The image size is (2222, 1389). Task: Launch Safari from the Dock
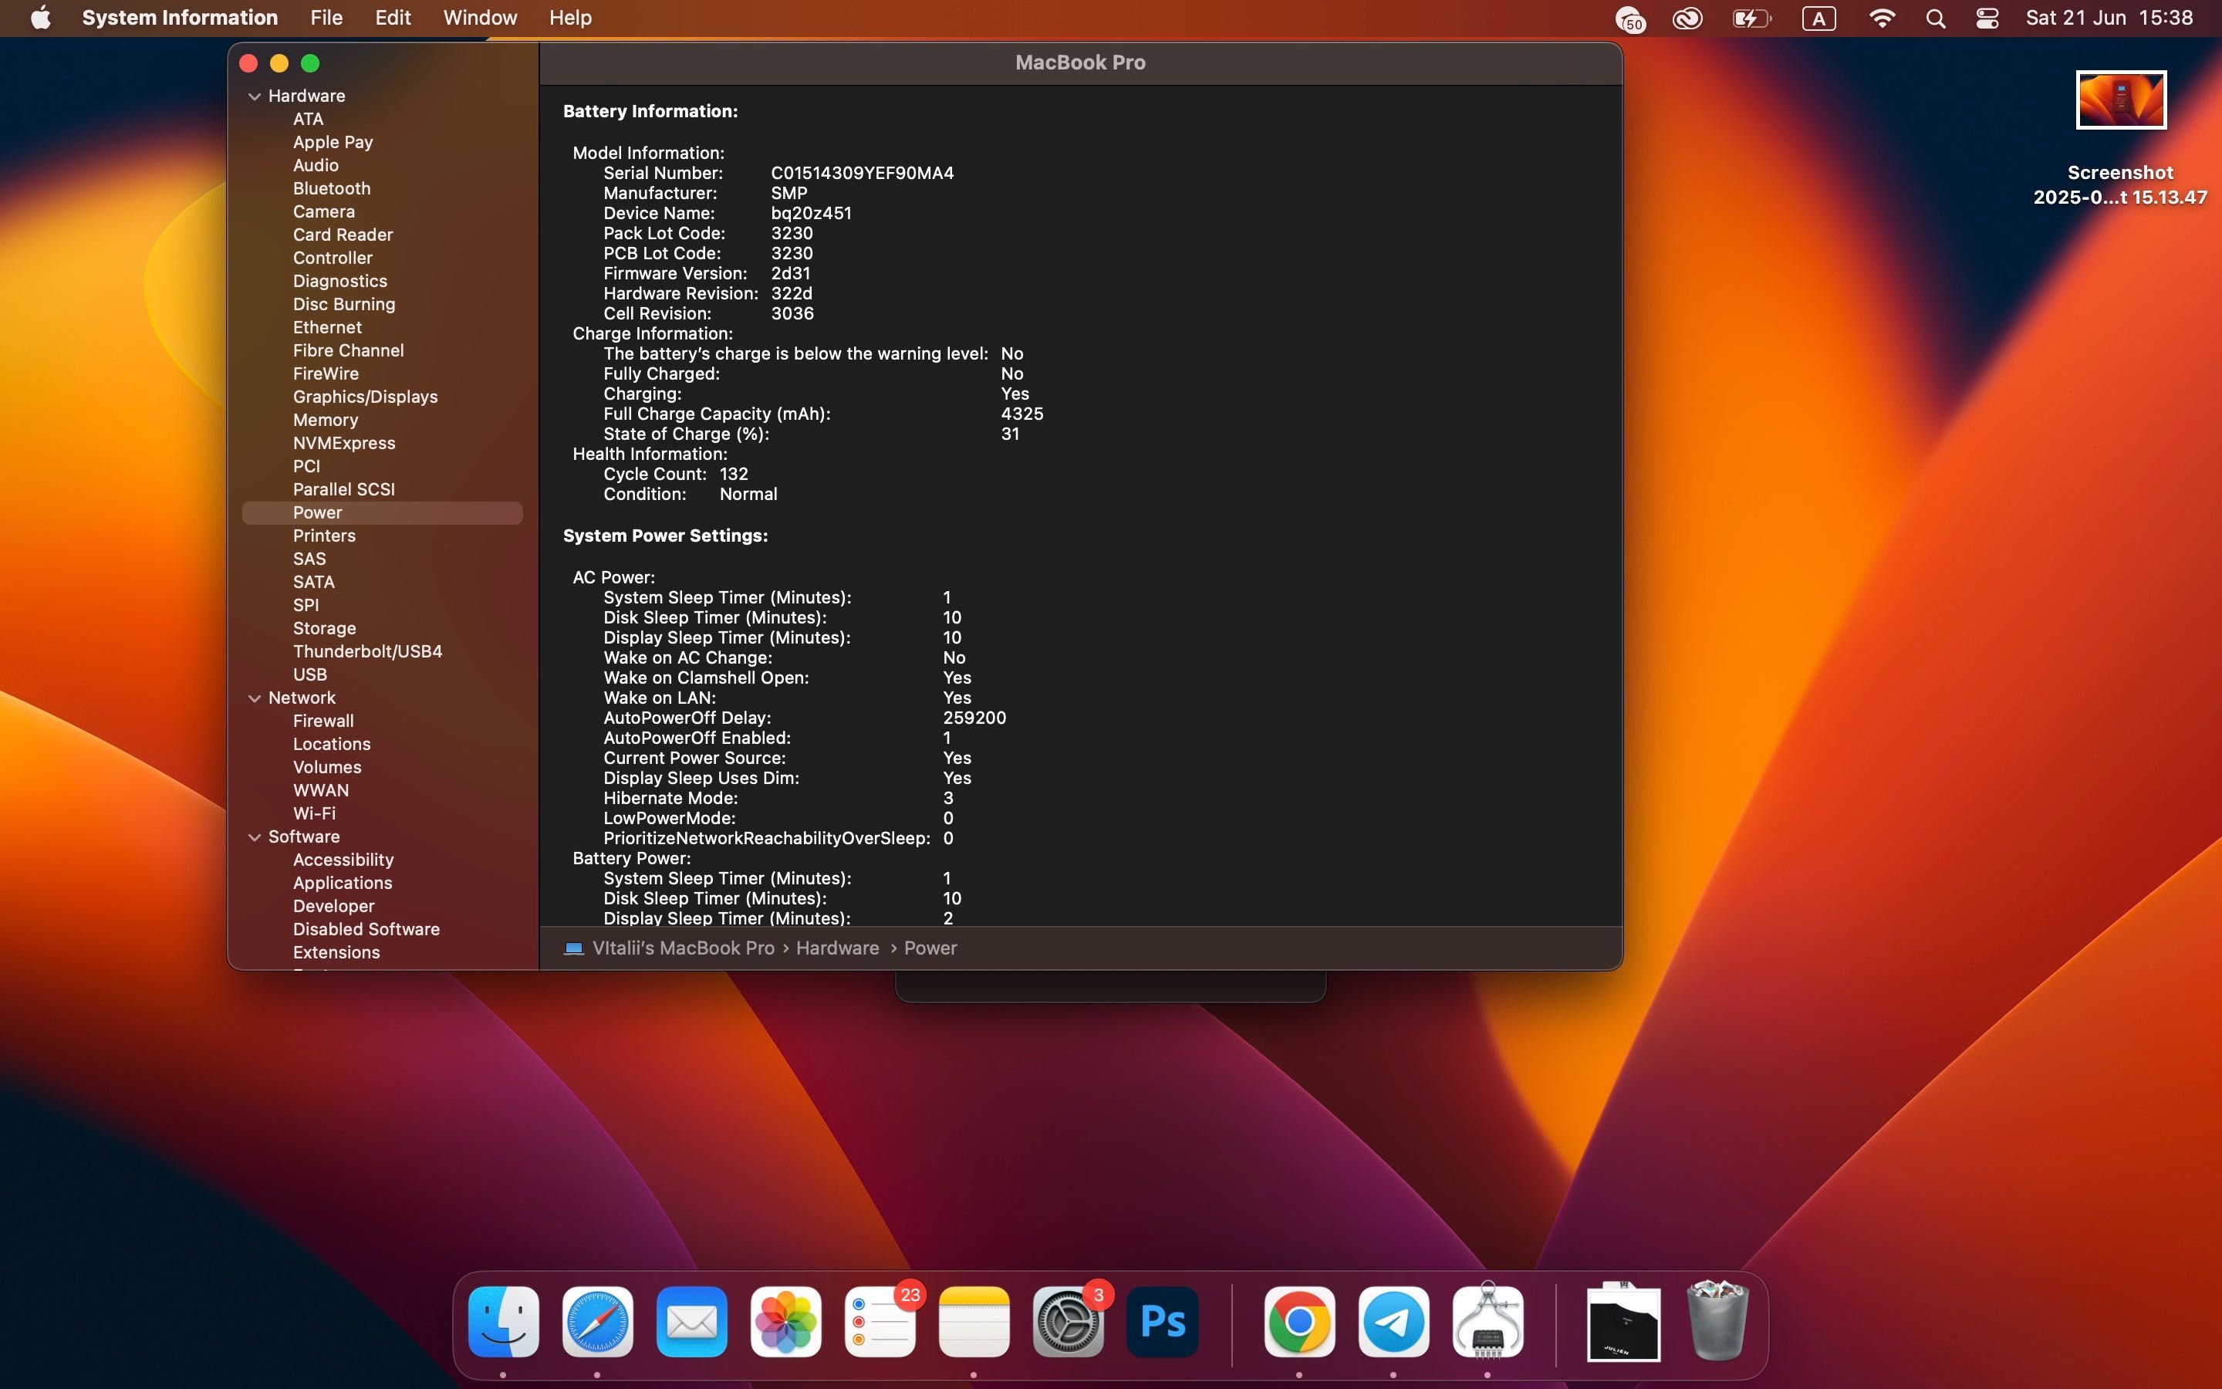[x=598, y=1322]
